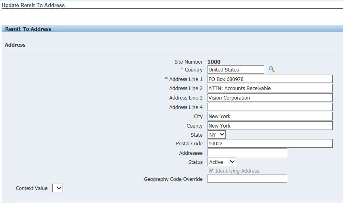Focus the Postal Code field showing 10022

click(x=270, y=143)
